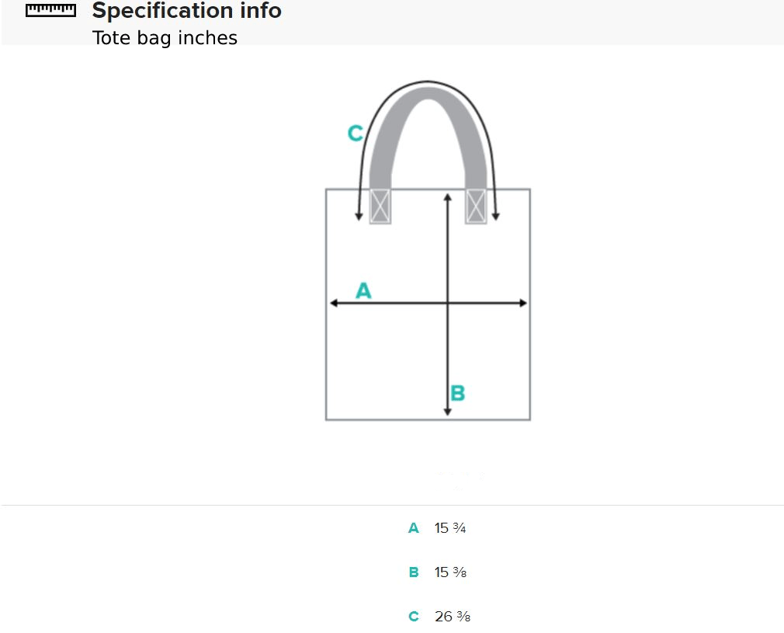784x633 pixels.
Task: Click the 26 ⅜ handle length value
Action: pos(453,617)
